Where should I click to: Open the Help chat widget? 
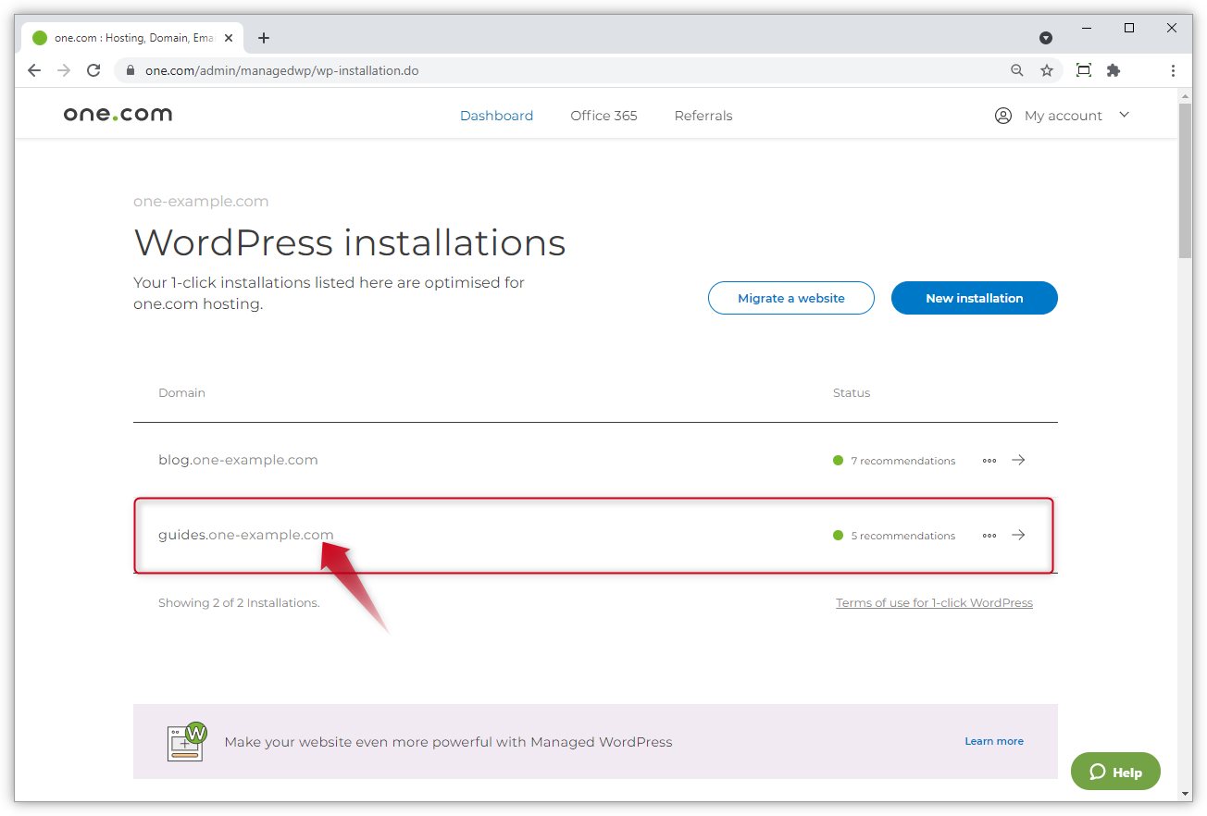(1114, 771)
